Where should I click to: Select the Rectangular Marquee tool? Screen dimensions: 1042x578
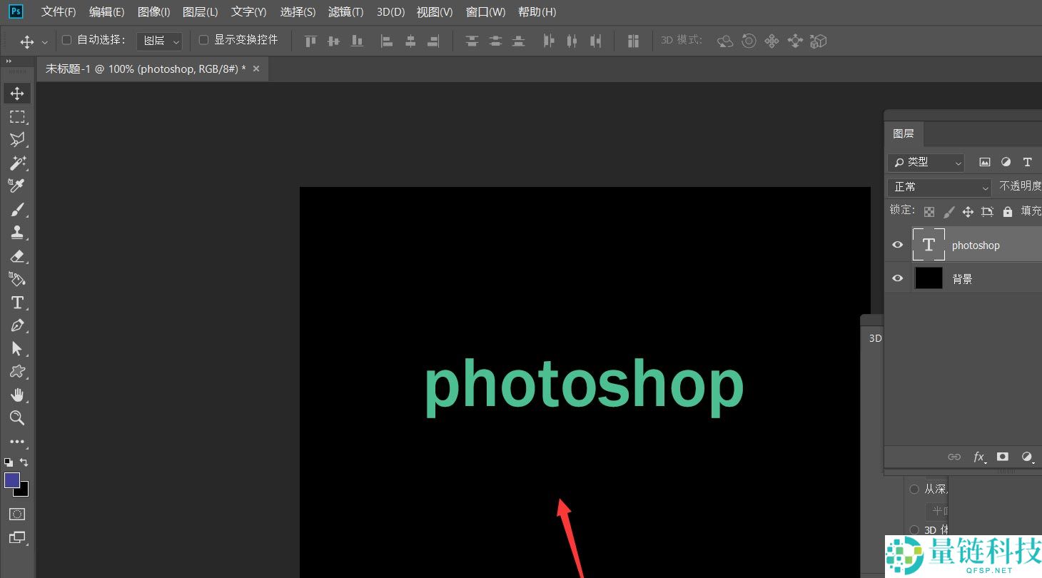click(x=17, y=117)
